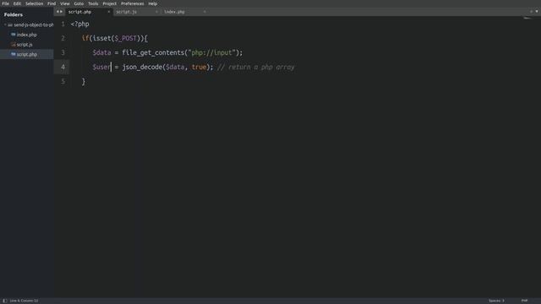The height and width of the screenshot is (304, 541).
Task: Click the <?php opening tag
Action: pyautogui.click(x=80, y=24)
